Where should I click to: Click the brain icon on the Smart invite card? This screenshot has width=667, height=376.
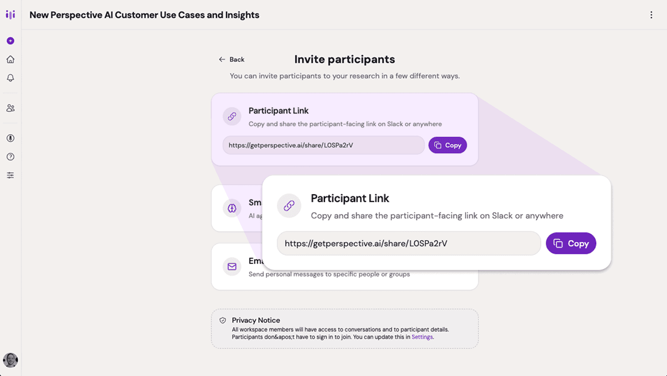click(232, 208)
